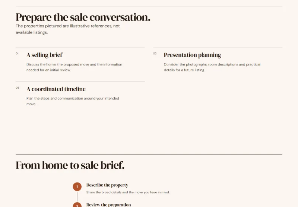This screenshot has width=298, height=207.
Task: Click the 'Review the preparation' step title
Action: 108,205
